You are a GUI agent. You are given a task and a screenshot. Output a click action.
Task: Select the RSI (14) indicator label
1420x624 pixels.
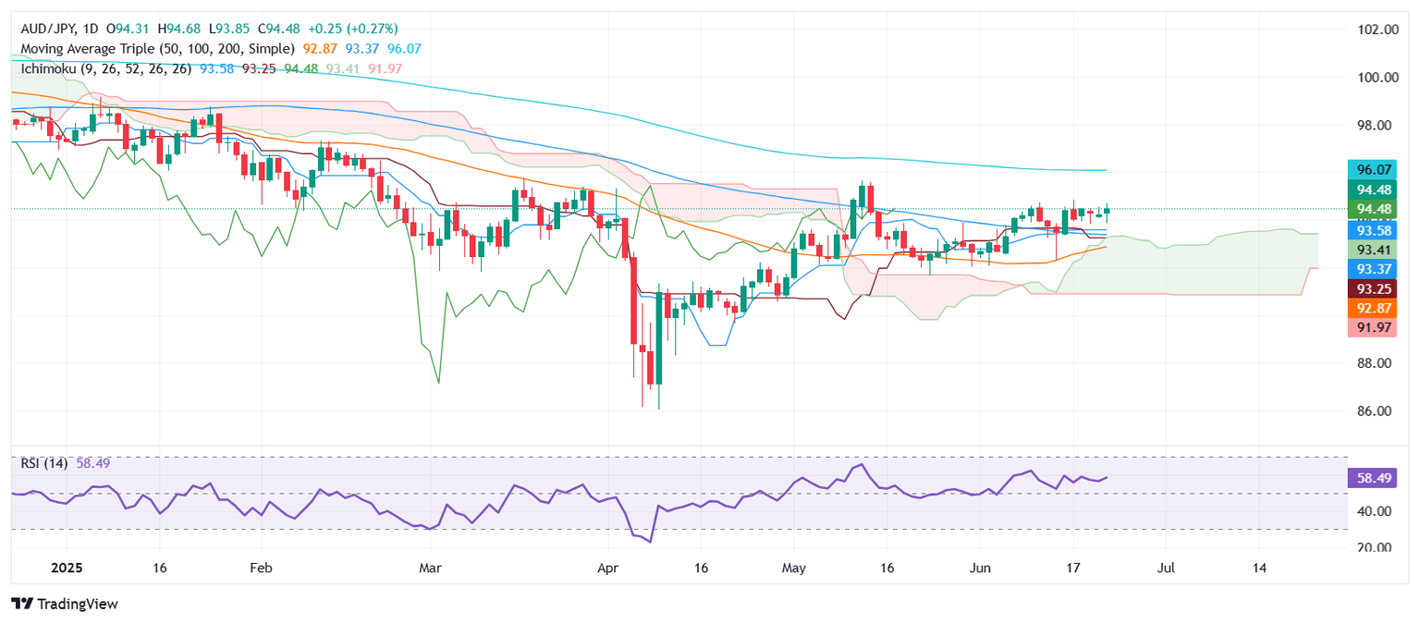point(44,463)
